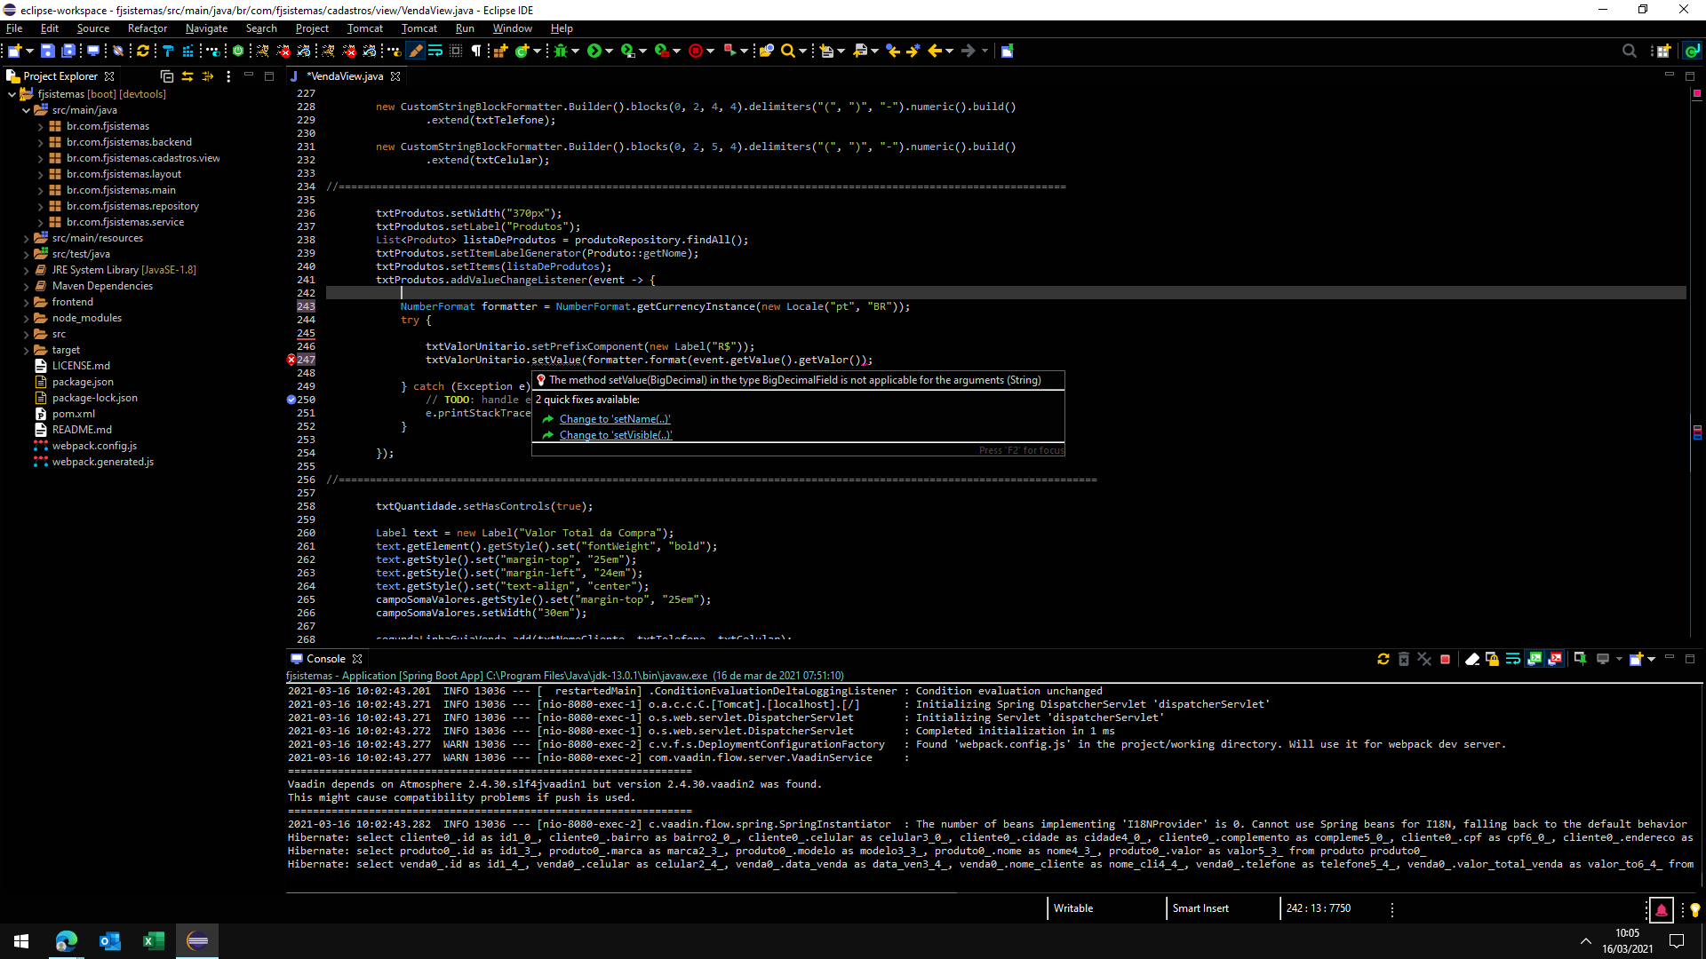Expand the br.com.fjsistemas.backend package
1706x959 pixels.
point(41,142)
